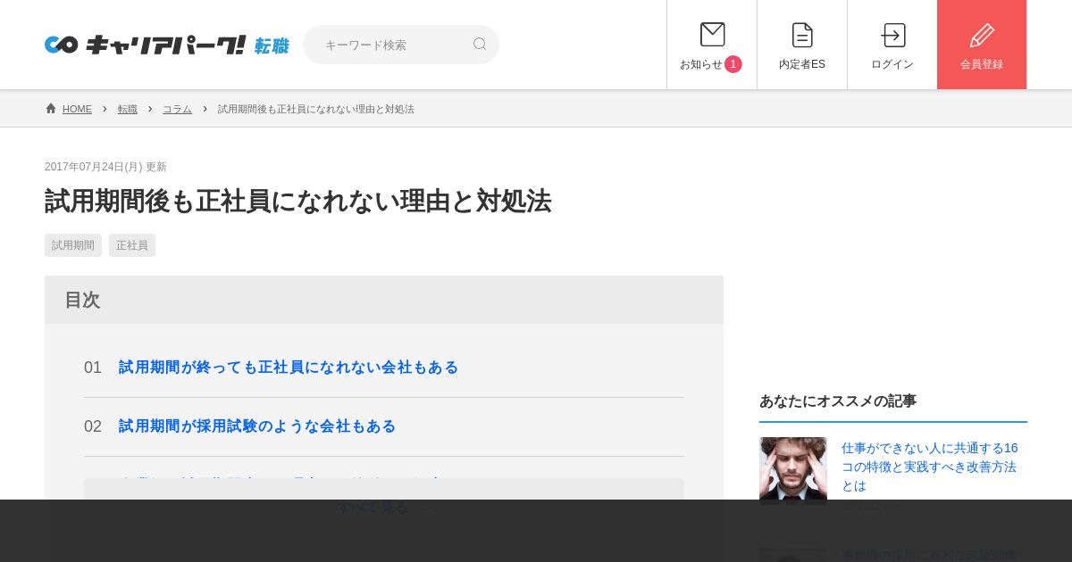This screenshot has width=1072, height=562.
Task: Click breadcrumb text 試用期間後も正社員になれない理由と対処法
Action: tap(316, 109)
